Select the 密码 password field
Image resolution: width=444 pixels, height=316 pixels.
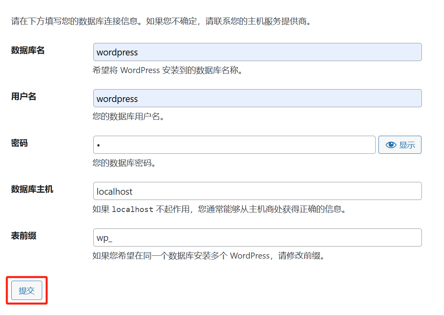click(234, 145)
